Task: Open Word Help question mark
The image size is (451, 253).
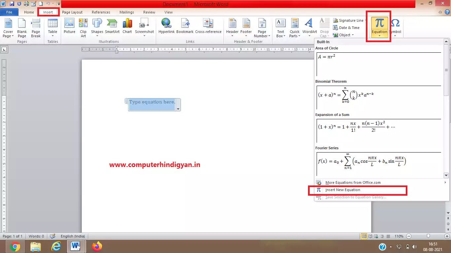Action: pos(447,12)
